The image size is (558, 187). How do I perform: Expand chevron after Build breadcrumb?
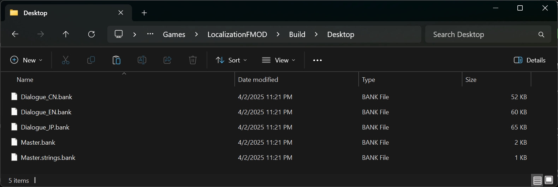point(316,34)
